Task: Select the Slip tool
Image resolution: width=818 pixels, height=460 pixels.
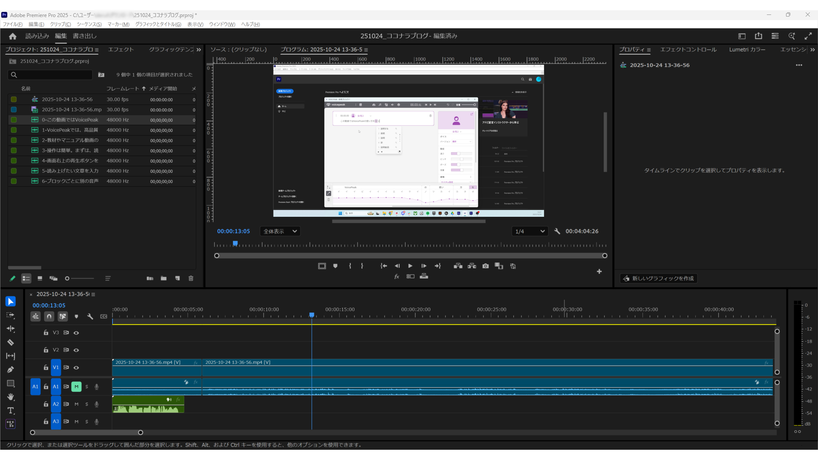Action: pos(11,356)
